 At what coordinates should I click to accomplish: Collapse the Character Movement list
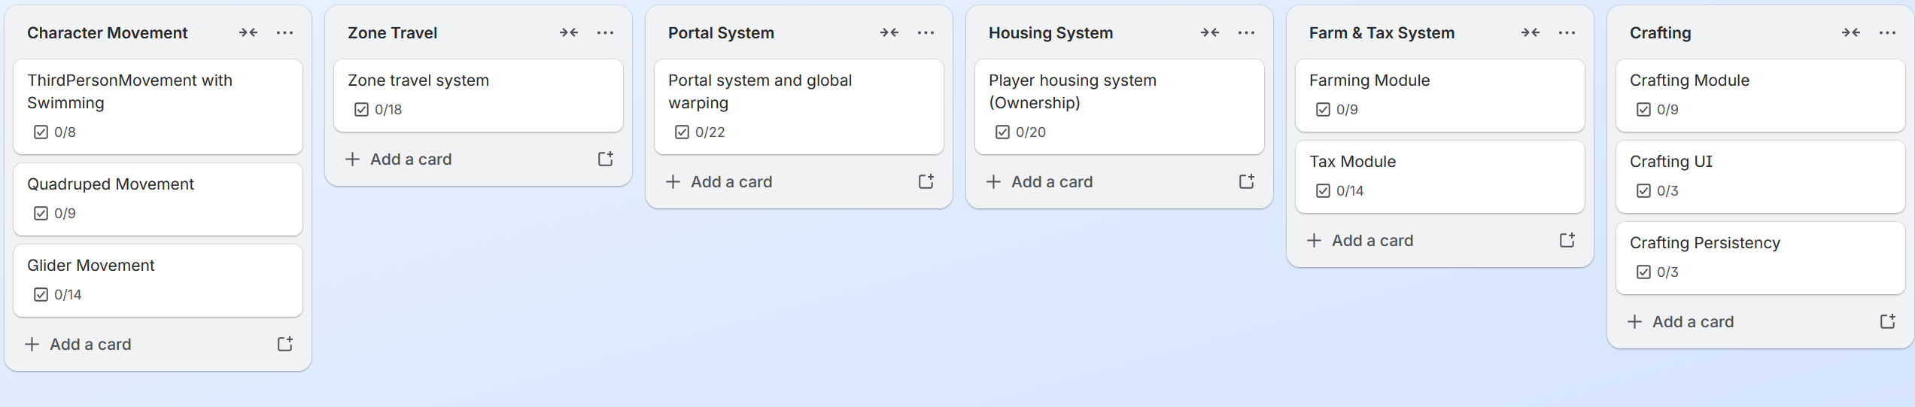coord(248,32)
